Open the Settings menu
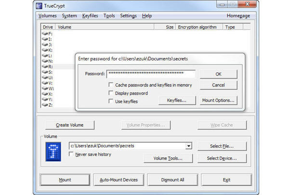 [x=128, y=16]
